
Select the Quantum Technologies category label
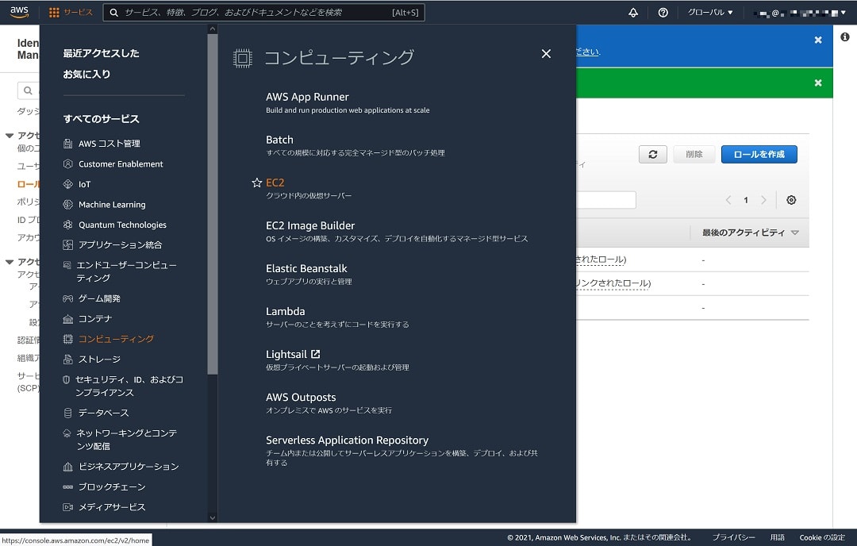[x=122, y=225]
